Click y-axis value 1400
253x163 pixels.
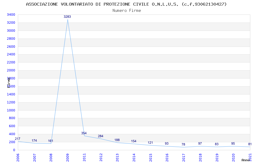click(x=11, y=94)
